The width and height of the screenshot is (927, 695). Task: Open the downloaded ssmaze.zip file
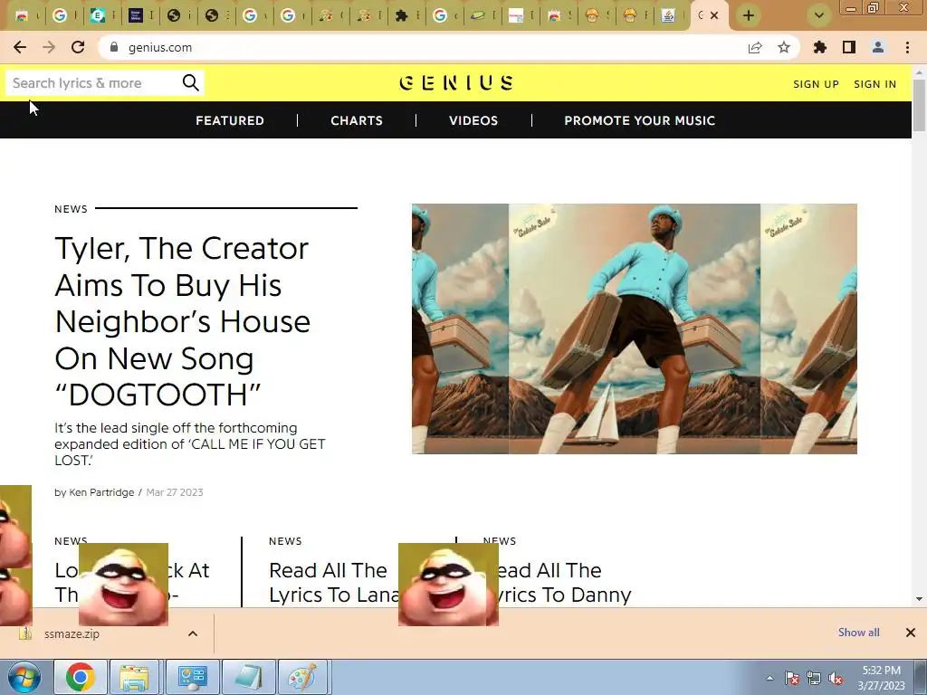[71, 633]
